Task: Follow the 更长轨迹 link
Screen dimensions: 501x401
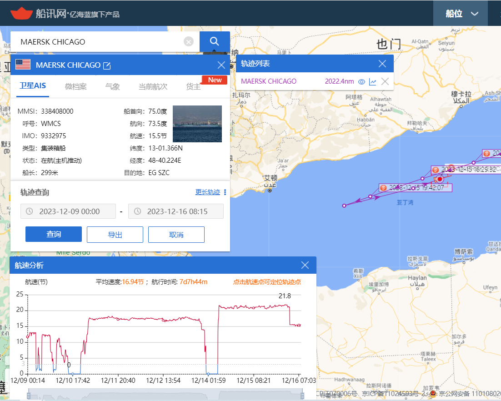Action: point(208,192)
